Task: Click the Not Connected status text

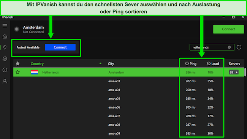Action: tap(33, 32)
